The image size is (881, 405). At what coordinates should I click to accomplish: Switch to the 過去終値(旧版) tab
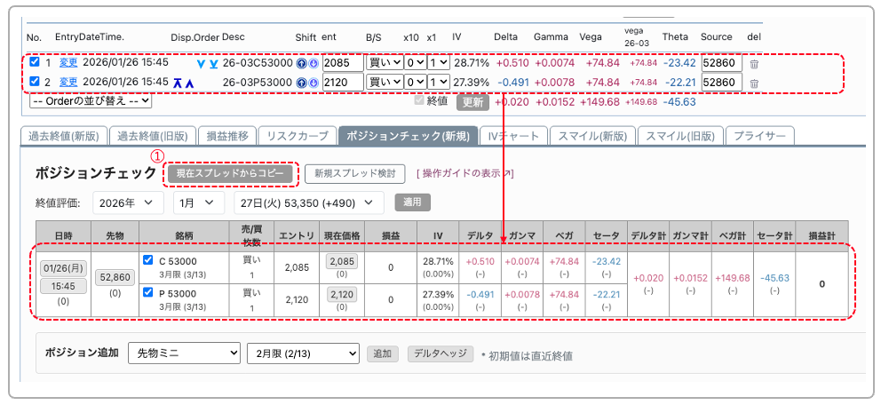[153, 136]
